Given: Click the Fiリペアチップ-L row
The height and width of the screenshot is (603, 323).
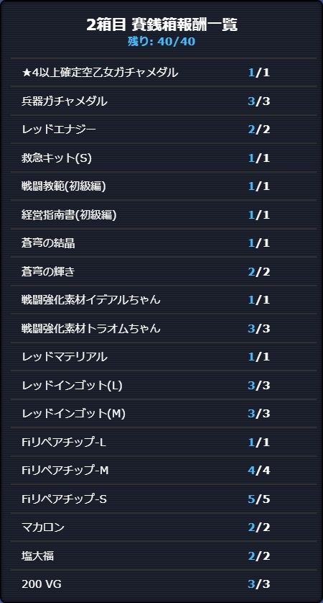Looking at the screenshot, I should pos(164,443).
